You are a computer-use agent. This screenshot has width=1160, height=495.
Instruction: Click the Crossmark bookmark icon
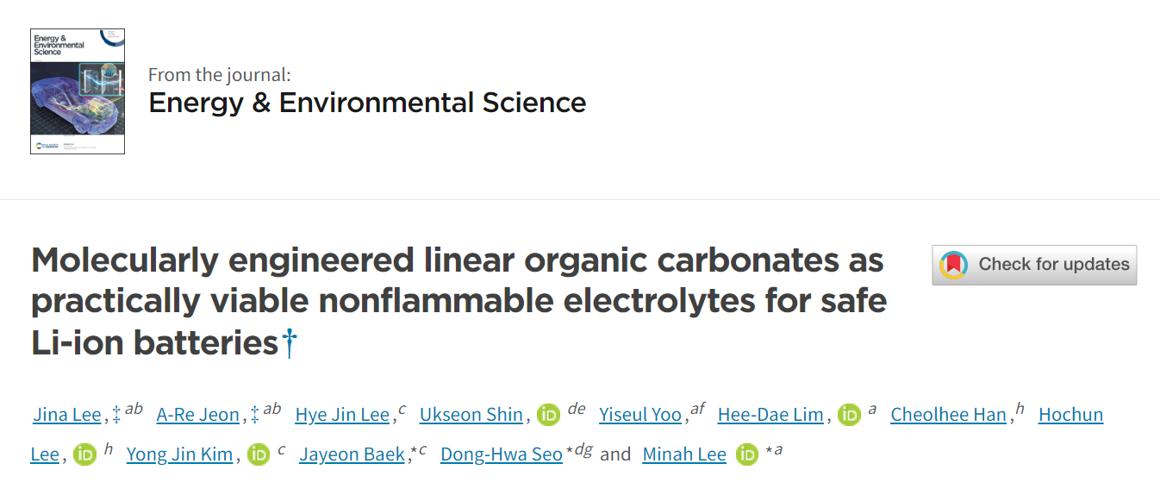click(954, 265)
